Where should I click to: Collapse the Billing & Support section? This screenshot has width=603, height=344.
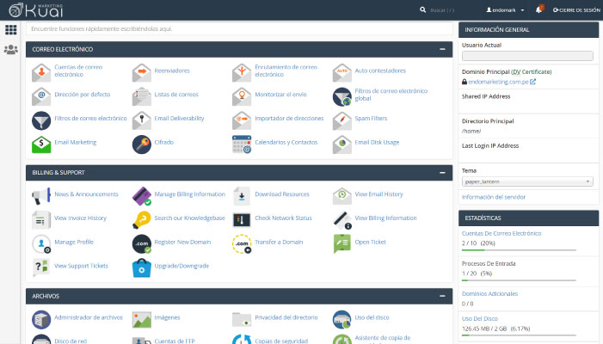point(442,173)
